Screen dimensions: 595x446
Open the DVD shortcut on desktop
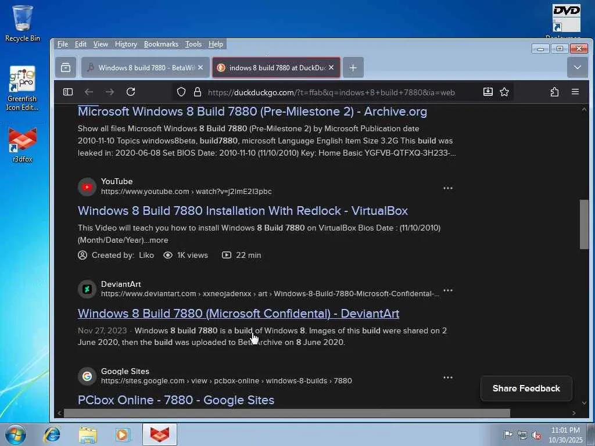[566, 19]
